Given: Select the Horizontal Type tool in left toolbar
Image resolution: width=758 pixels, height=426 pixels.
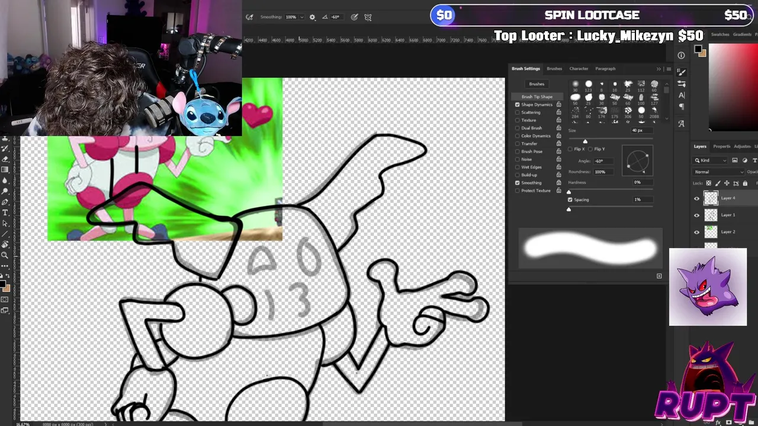Looking at the screenshot, I should 5,212.
